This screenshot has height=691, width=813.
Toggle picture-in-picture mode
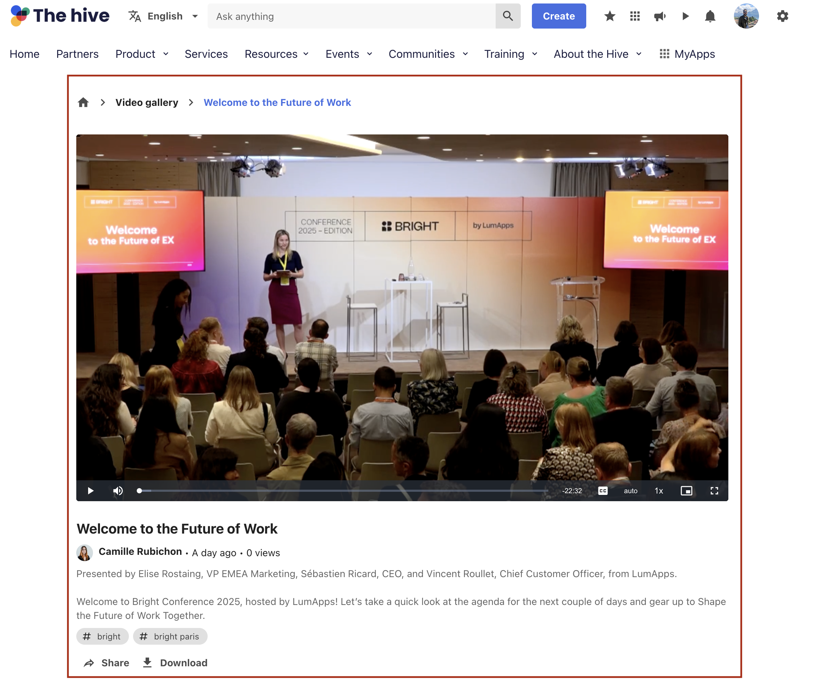pos(687,490)
